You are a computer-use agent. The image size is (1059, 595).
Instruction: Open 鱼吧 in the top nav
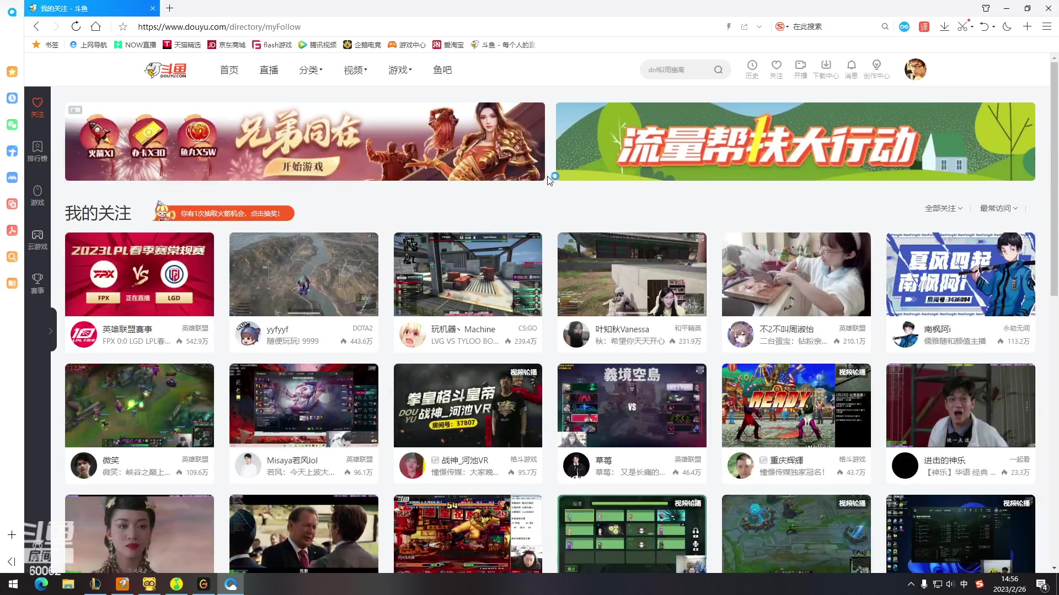[442, 70]
